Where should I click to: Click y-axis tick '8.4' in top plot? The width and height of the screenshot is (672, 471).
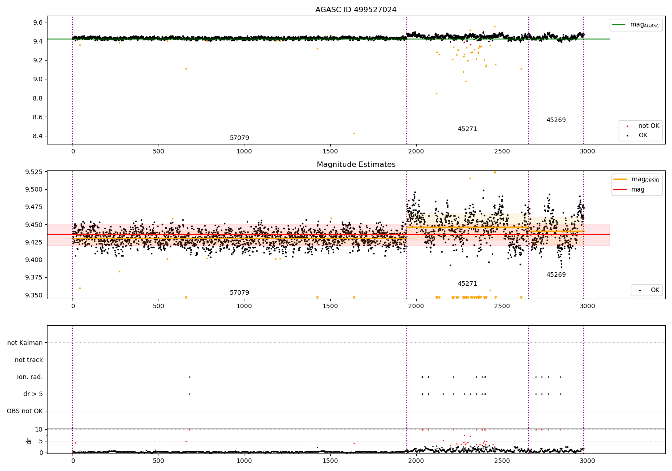38,136
